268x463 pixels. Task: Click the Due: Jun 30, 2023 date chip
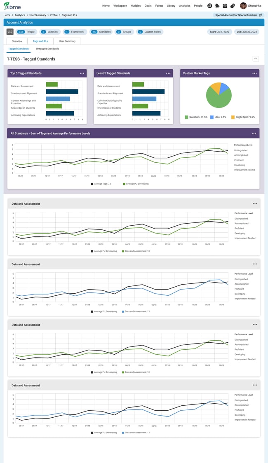click(x=247, y=32)
